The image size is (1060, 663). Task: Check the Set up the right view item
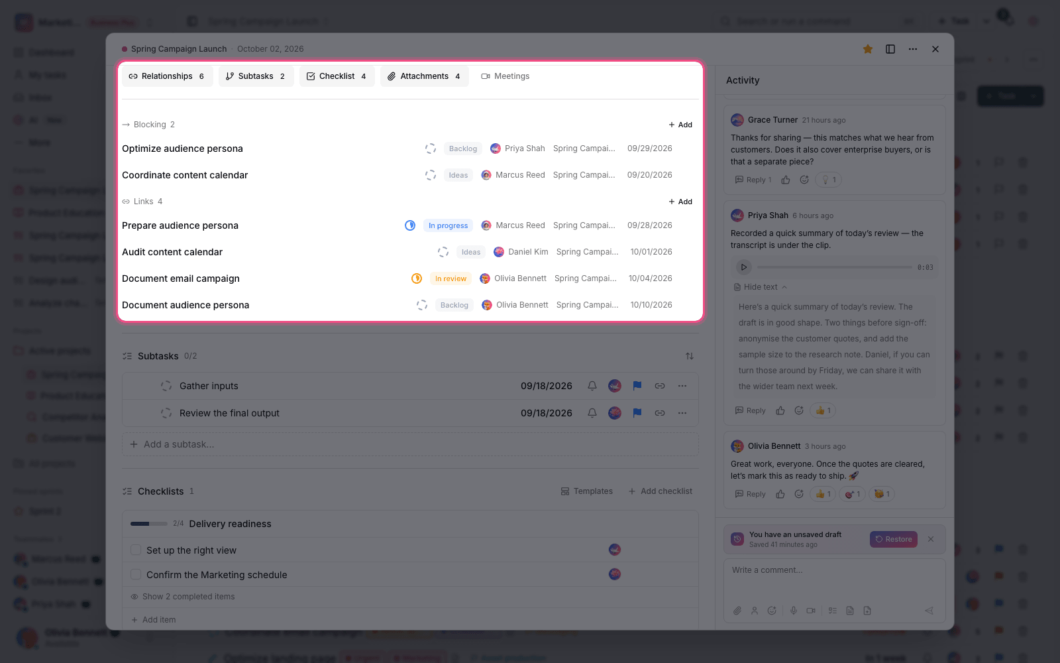(x=136, y=550)
